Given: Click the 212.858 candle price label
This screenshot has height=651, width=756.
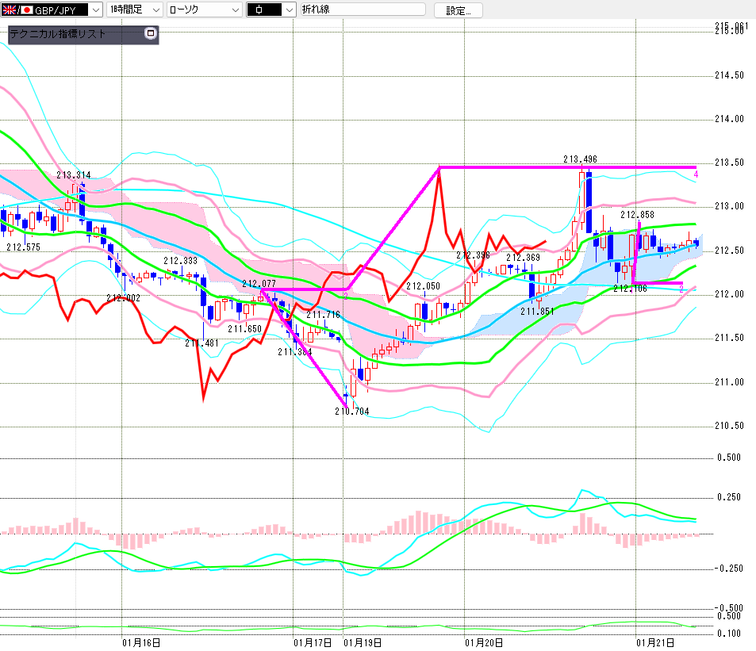Looking at the screenshot, I should pos(637,214).
